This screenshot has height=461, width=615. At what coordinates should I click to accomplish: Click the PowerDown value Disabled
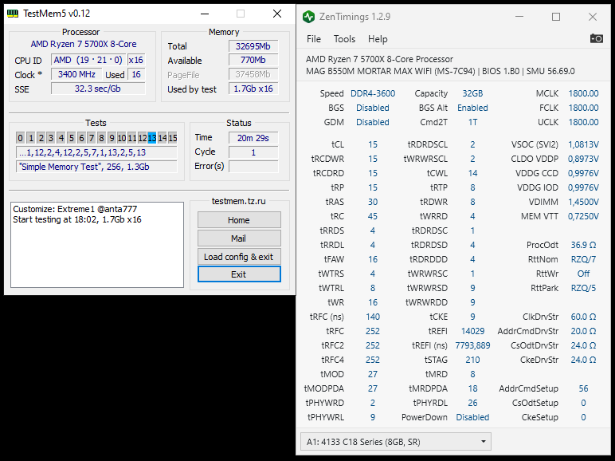click(x=472, y=417)
